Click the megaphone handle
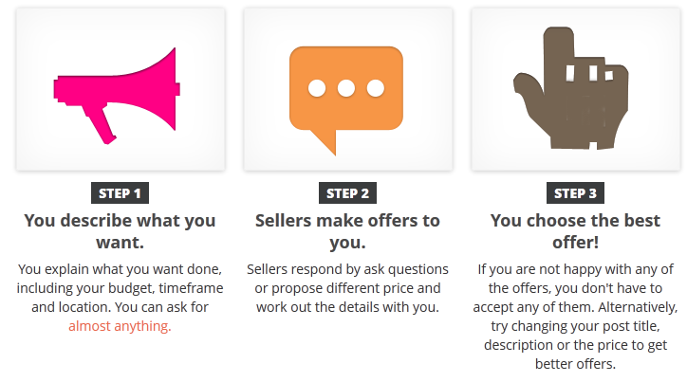Image resolution: width=687 pixels, height=382 pixels. [x=101, y=126]
